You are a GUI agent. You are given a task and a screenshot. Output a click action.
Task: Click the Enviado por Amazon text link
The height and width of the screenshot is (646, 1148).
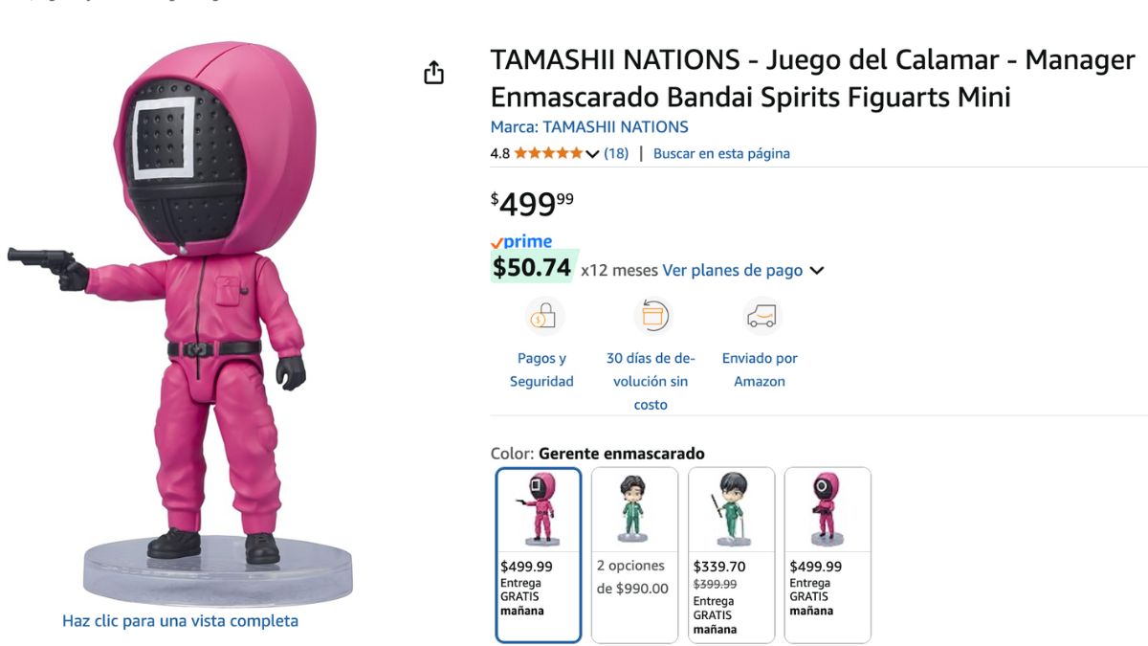(760, 369)
